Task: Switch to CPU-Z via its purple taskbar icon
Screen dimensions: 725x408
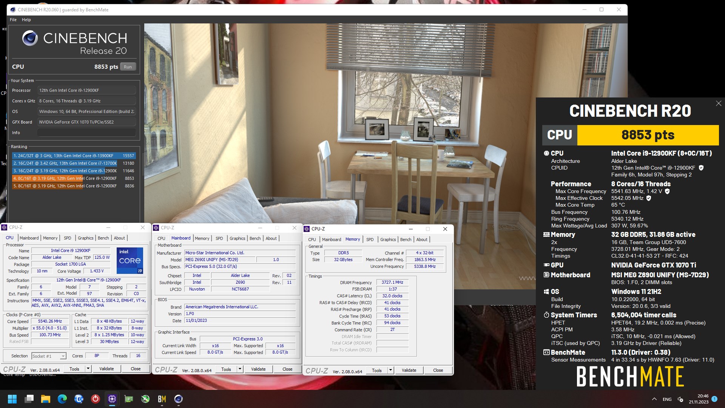Action: [112, 399]
